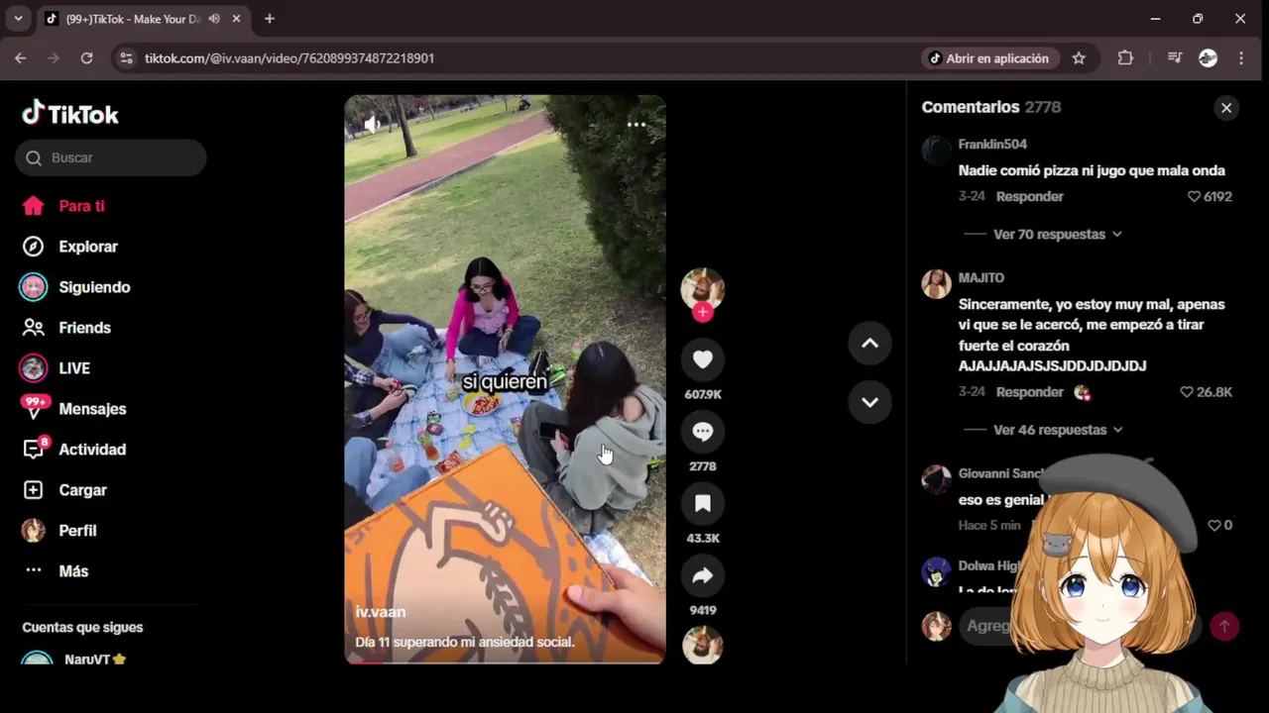Viewport: 1269px width, 713px height.
Task: Open the sound disc thumbnail
Action: point(702,645)
